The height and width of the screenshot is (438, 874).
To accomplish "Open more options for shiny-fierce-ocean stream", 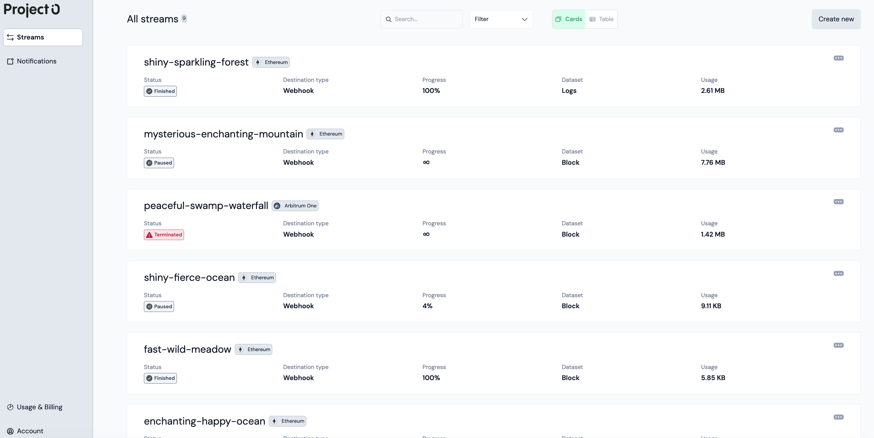I will pyautogui.click(x=838, y=273).
